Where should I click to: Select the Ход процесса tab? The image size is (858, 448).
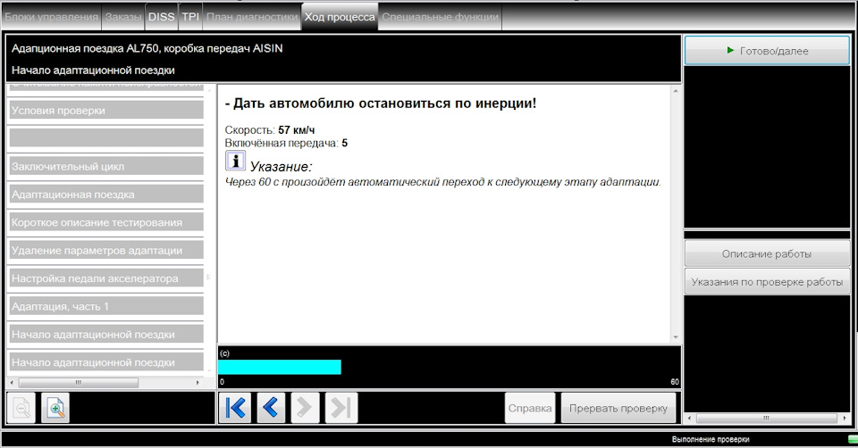pos(340,17)
